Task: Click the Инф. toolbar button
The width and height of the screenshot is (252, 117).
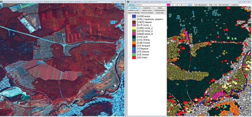Action: (211, 5)
